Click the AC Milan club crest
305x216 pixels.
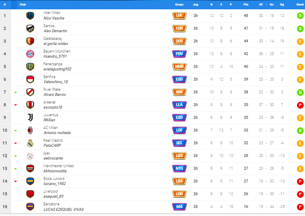pyautogui.click(x=30, y=130)
